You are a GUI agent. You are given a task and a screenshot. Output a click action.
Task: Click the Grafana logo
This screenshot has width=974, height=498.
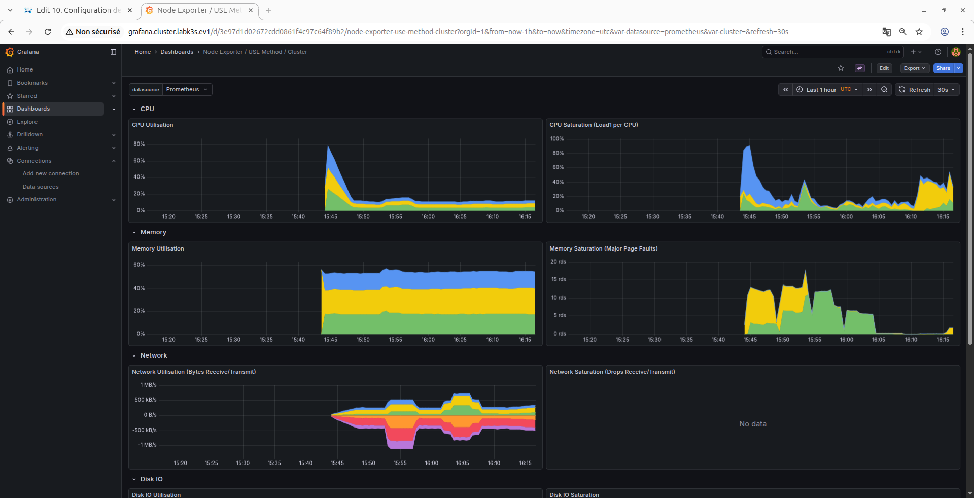[x=10, y=52]
